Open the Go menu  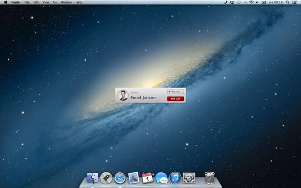tap(55, 2)
